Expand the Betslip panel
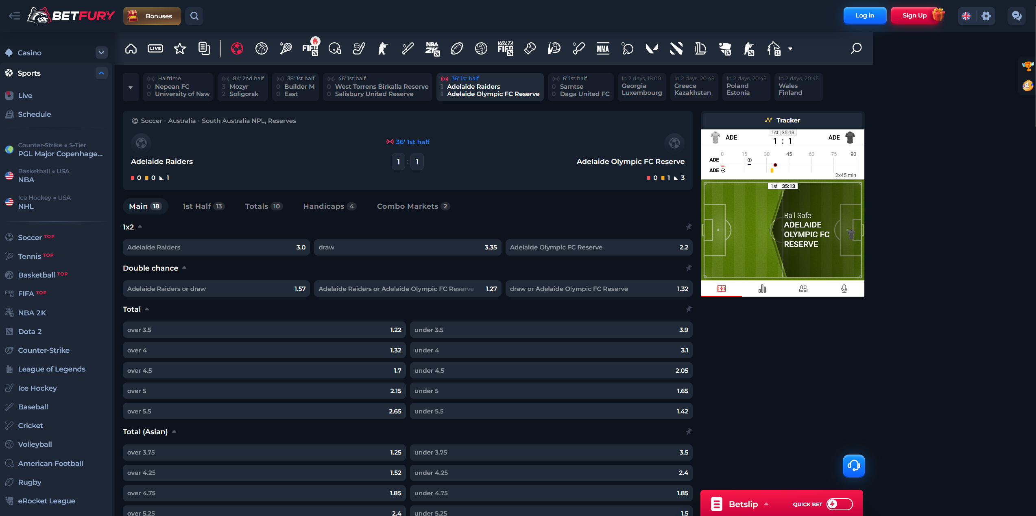 (766, 504)
